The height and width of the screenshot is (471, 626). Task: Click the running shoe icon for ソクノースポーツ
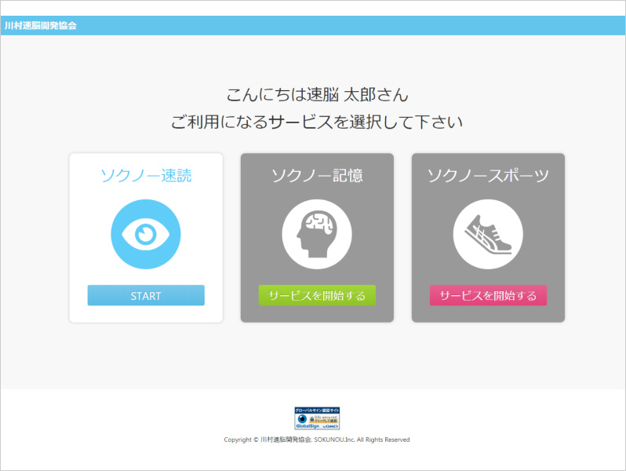(488, 234)
